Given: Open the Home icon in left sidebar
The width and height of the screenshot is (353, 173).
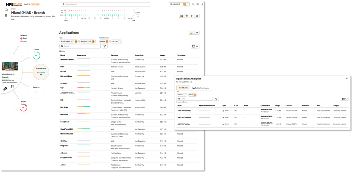Looking at the screenshot, I should pos(6,10).
